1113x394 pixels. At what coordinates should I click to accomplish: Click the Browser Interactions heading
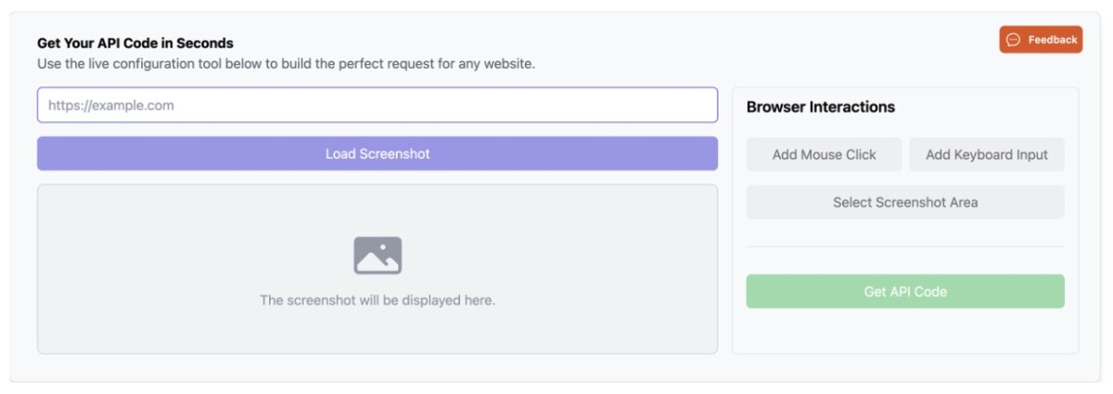(x=821, y=107)
